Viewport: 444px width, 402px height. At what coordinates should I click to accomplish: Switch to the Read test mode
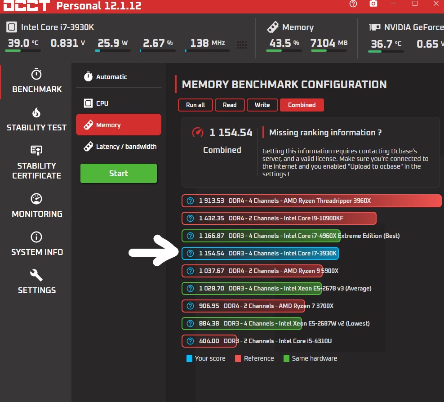point(230,105)
